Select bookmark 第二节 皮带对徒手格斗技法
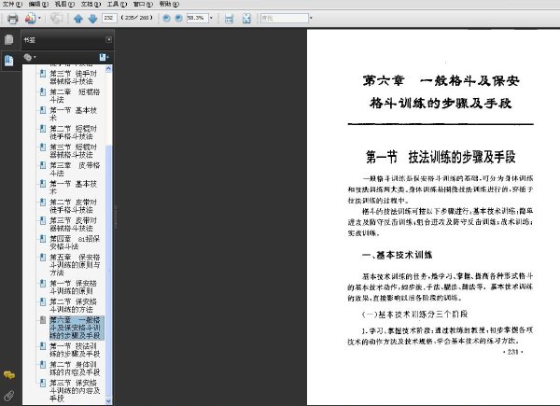This screenshot has width=560, height=406. [73, 206]
